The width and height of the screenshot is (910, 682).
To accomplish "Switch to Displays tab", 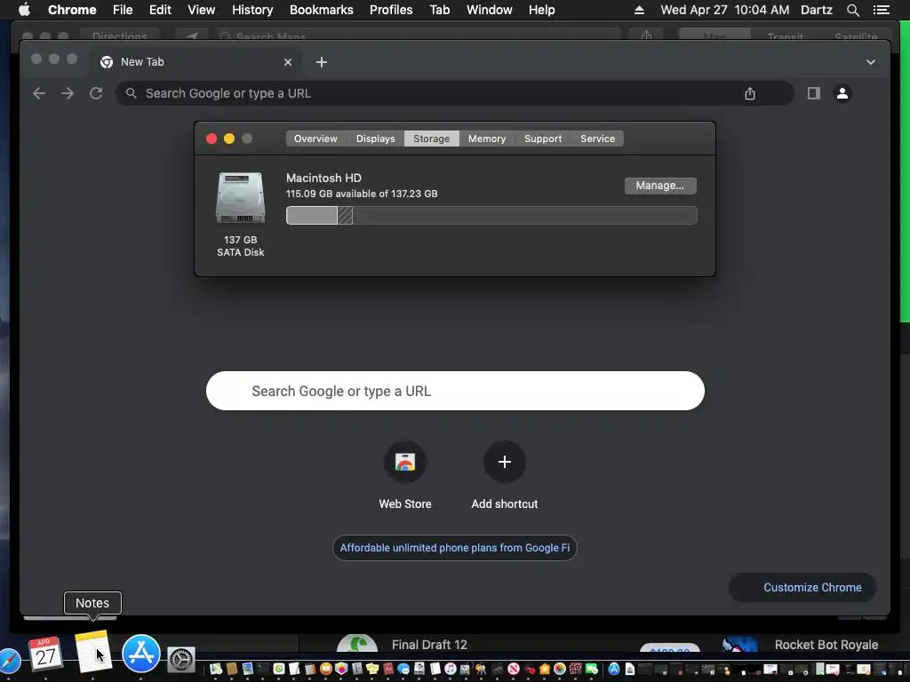I will click(x=376, y=139).
